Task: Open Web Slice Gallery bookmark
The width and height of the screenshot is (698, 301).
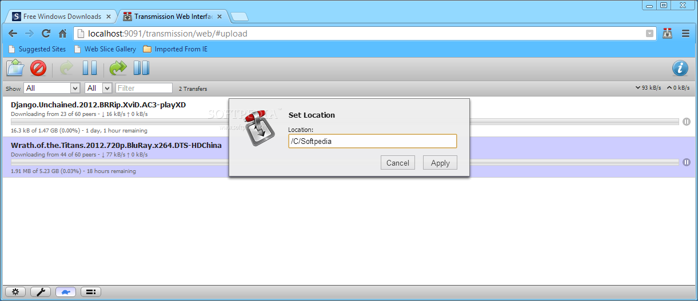Action: [x=105, y=49]
